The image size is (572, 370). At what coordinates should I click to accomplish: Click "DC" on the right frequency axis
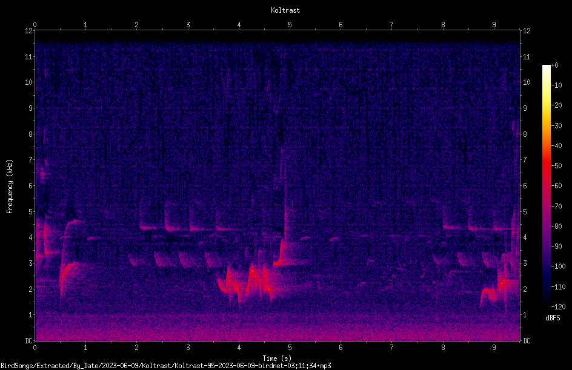[x=527, y=341]
